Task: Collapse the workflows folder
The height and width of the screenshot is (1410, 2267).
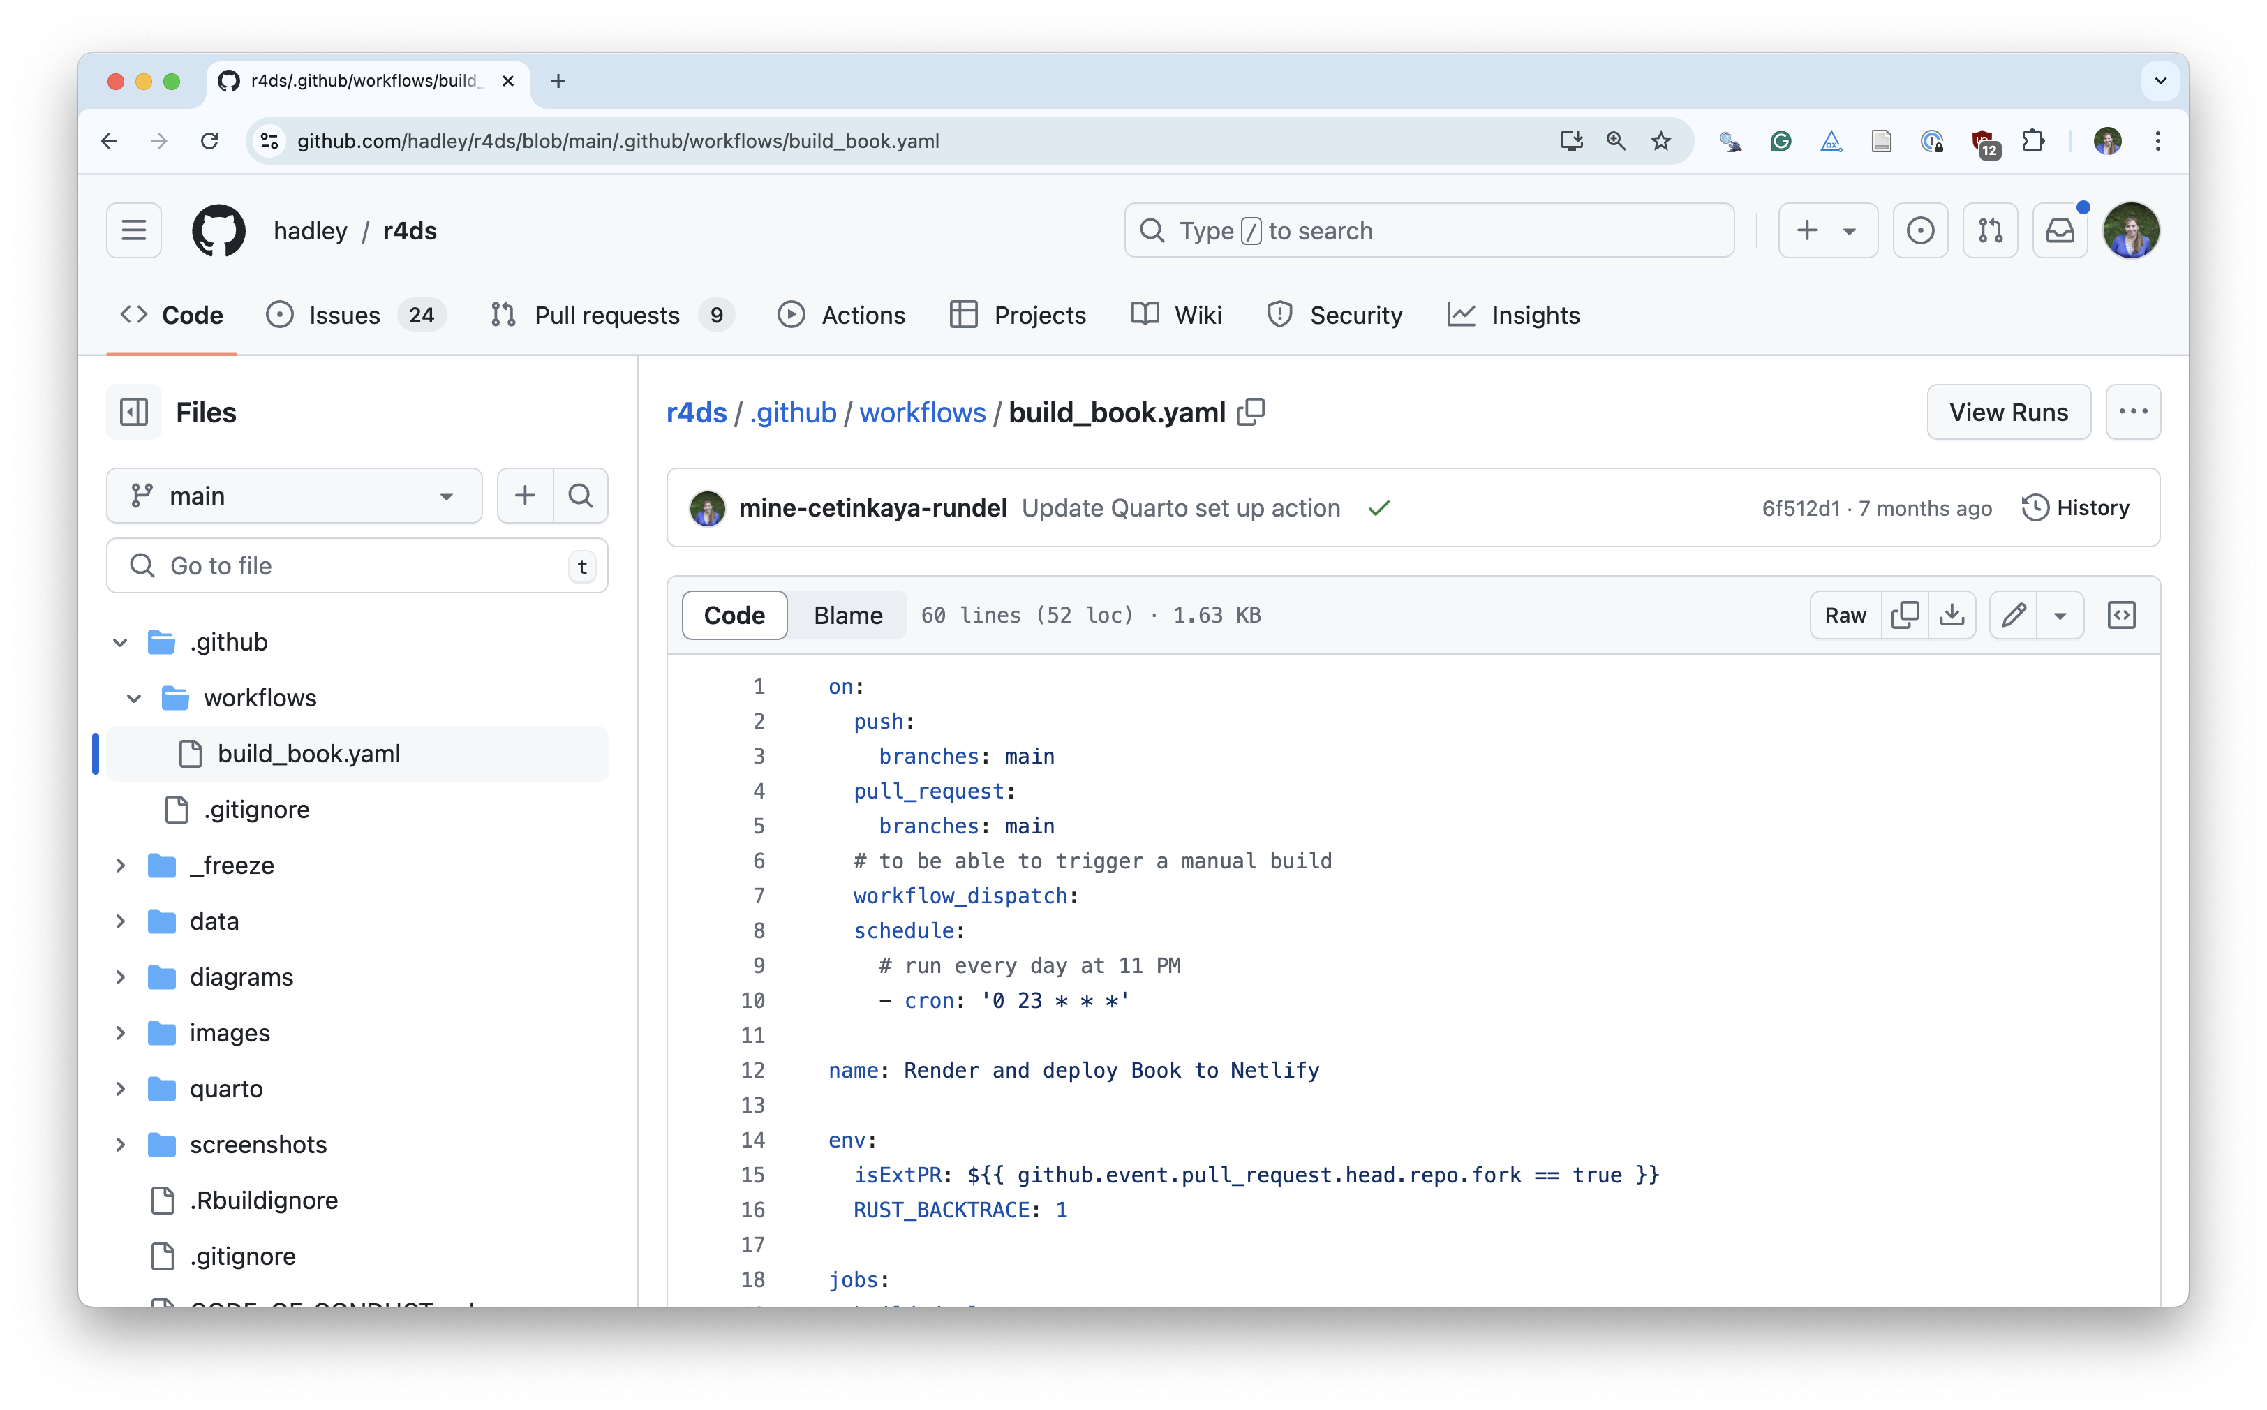Action: (133, 697)
